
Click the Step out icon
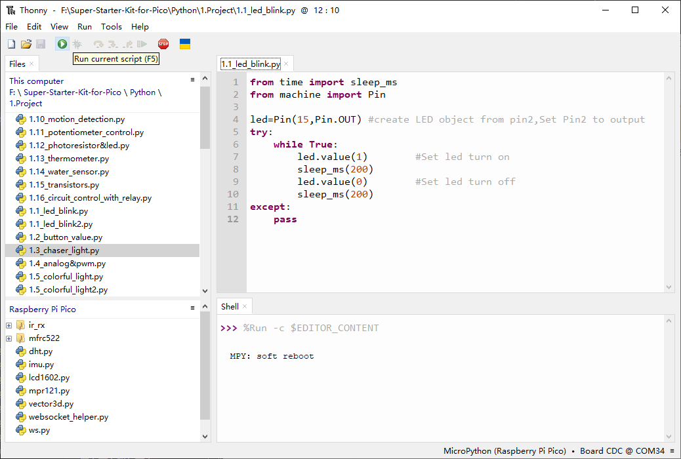[x=128, y=44]
